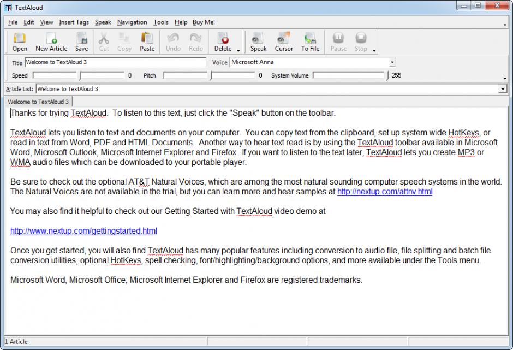
Task: Click the Paste clipboard icon
Action: (x=147, y=42)
